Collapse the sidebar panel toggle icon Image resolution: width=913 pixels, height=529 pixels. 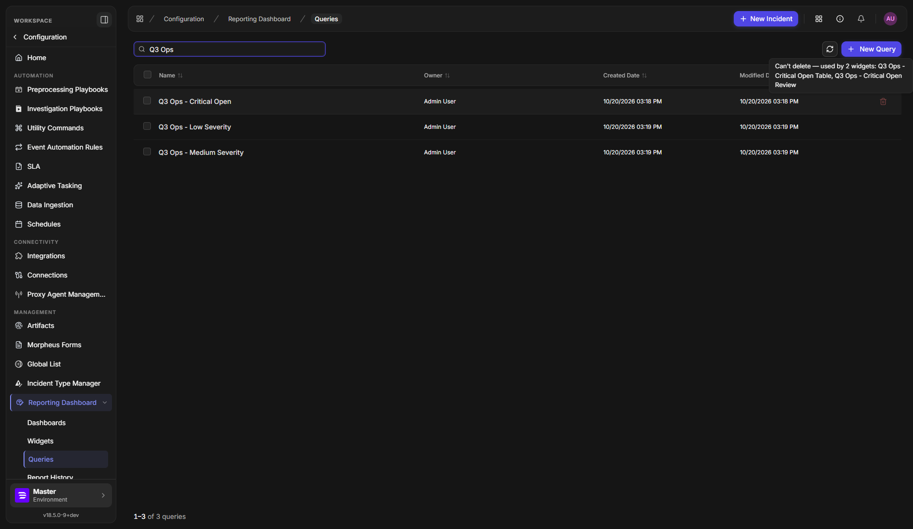104,20
